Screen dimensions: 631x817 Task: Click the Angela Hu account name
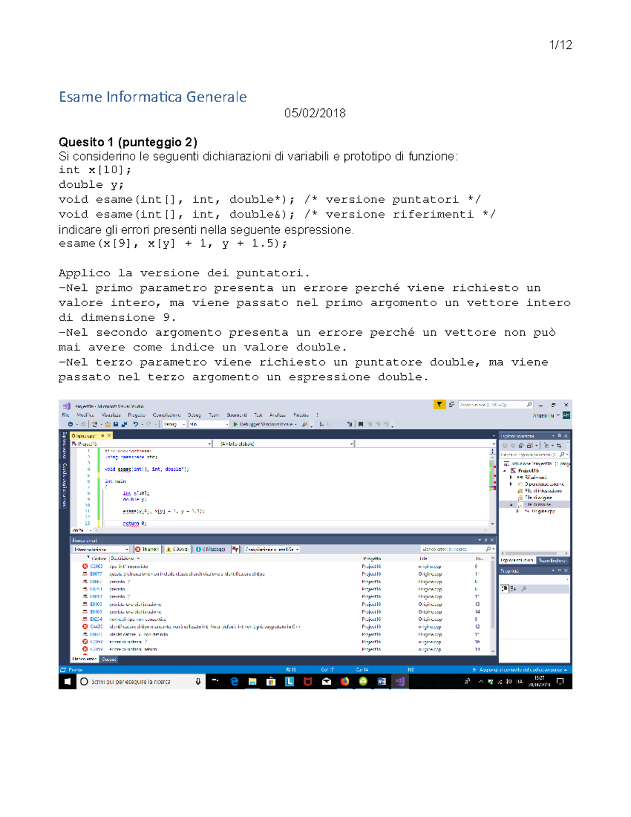coord(543,415)
